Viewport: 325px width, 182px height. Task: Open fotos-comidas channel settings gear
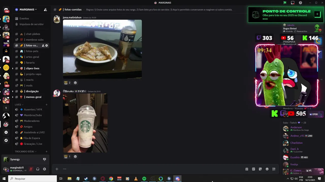coord(46,45)
